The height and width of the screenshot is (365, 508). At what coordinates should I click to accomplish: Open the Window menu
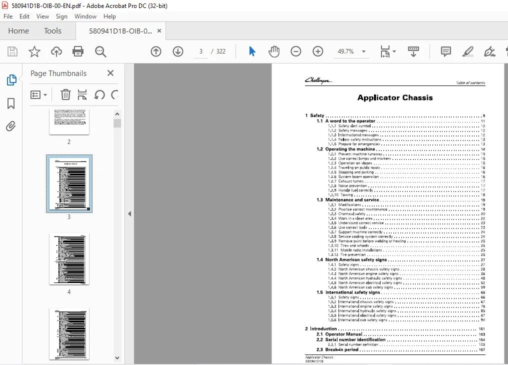[x=85, y=16]
